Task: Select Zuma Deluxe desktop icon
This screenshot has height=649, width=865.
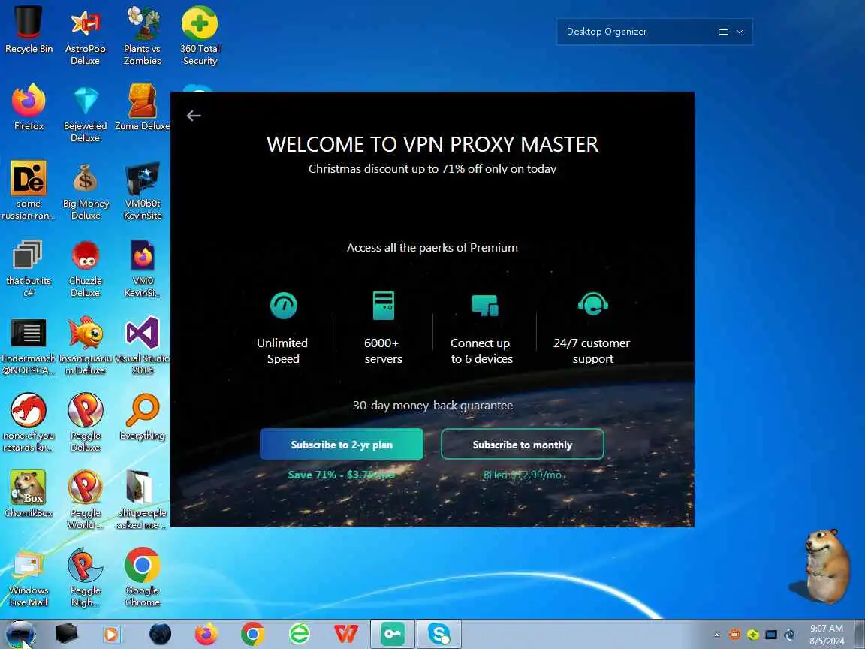Action: (143, 107)
